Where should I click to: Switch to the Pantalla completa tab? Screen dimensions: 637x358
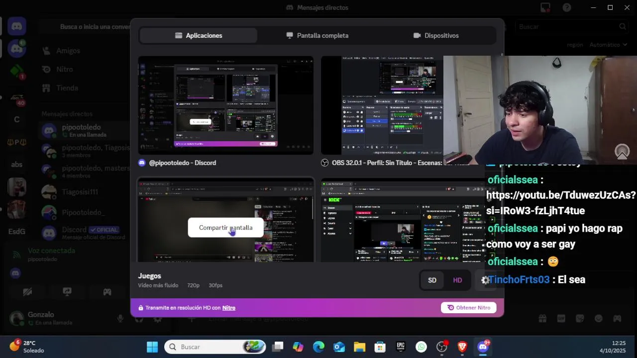[317, 36]
